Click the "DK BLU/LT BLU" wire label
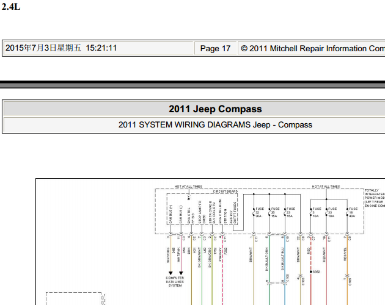The width and height of the screenshot is (385, 305). [282, 259]
